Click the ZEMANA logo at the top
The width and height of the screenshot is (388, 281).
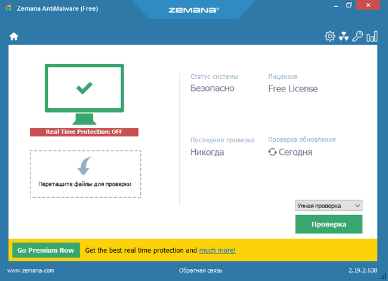[194, 10]
